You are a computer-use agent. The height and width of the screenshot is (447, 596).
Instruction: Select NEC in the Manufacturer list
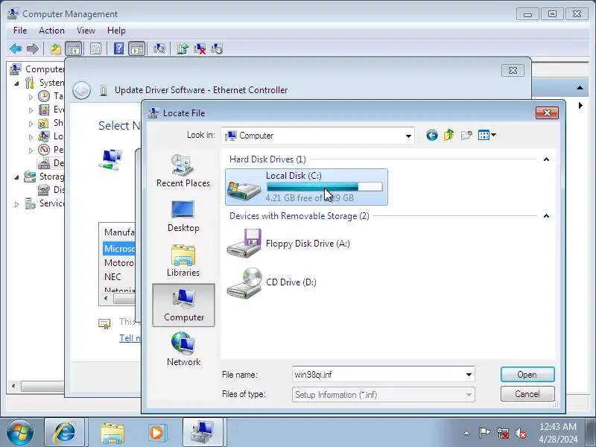pyautogui.click(x=112, y=276)
